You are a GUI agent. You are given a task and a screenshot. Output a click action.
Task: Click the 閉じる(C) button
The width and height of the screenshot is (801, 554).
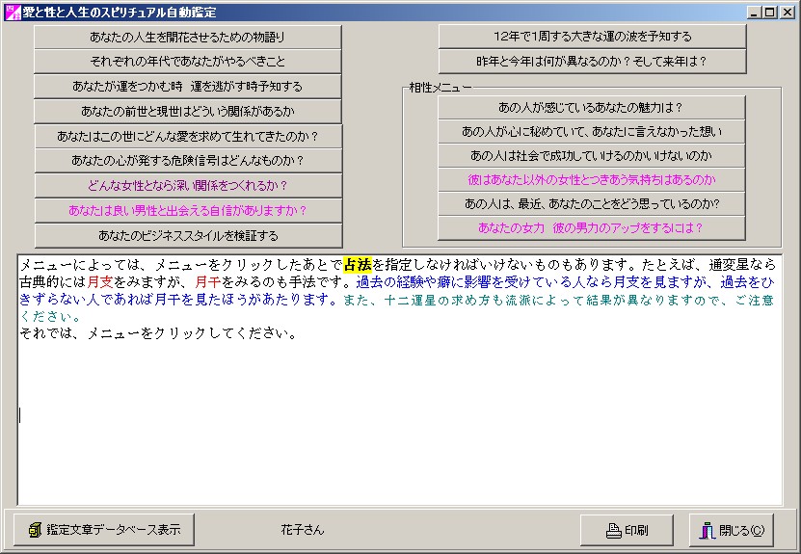click(x=732, y=530)
